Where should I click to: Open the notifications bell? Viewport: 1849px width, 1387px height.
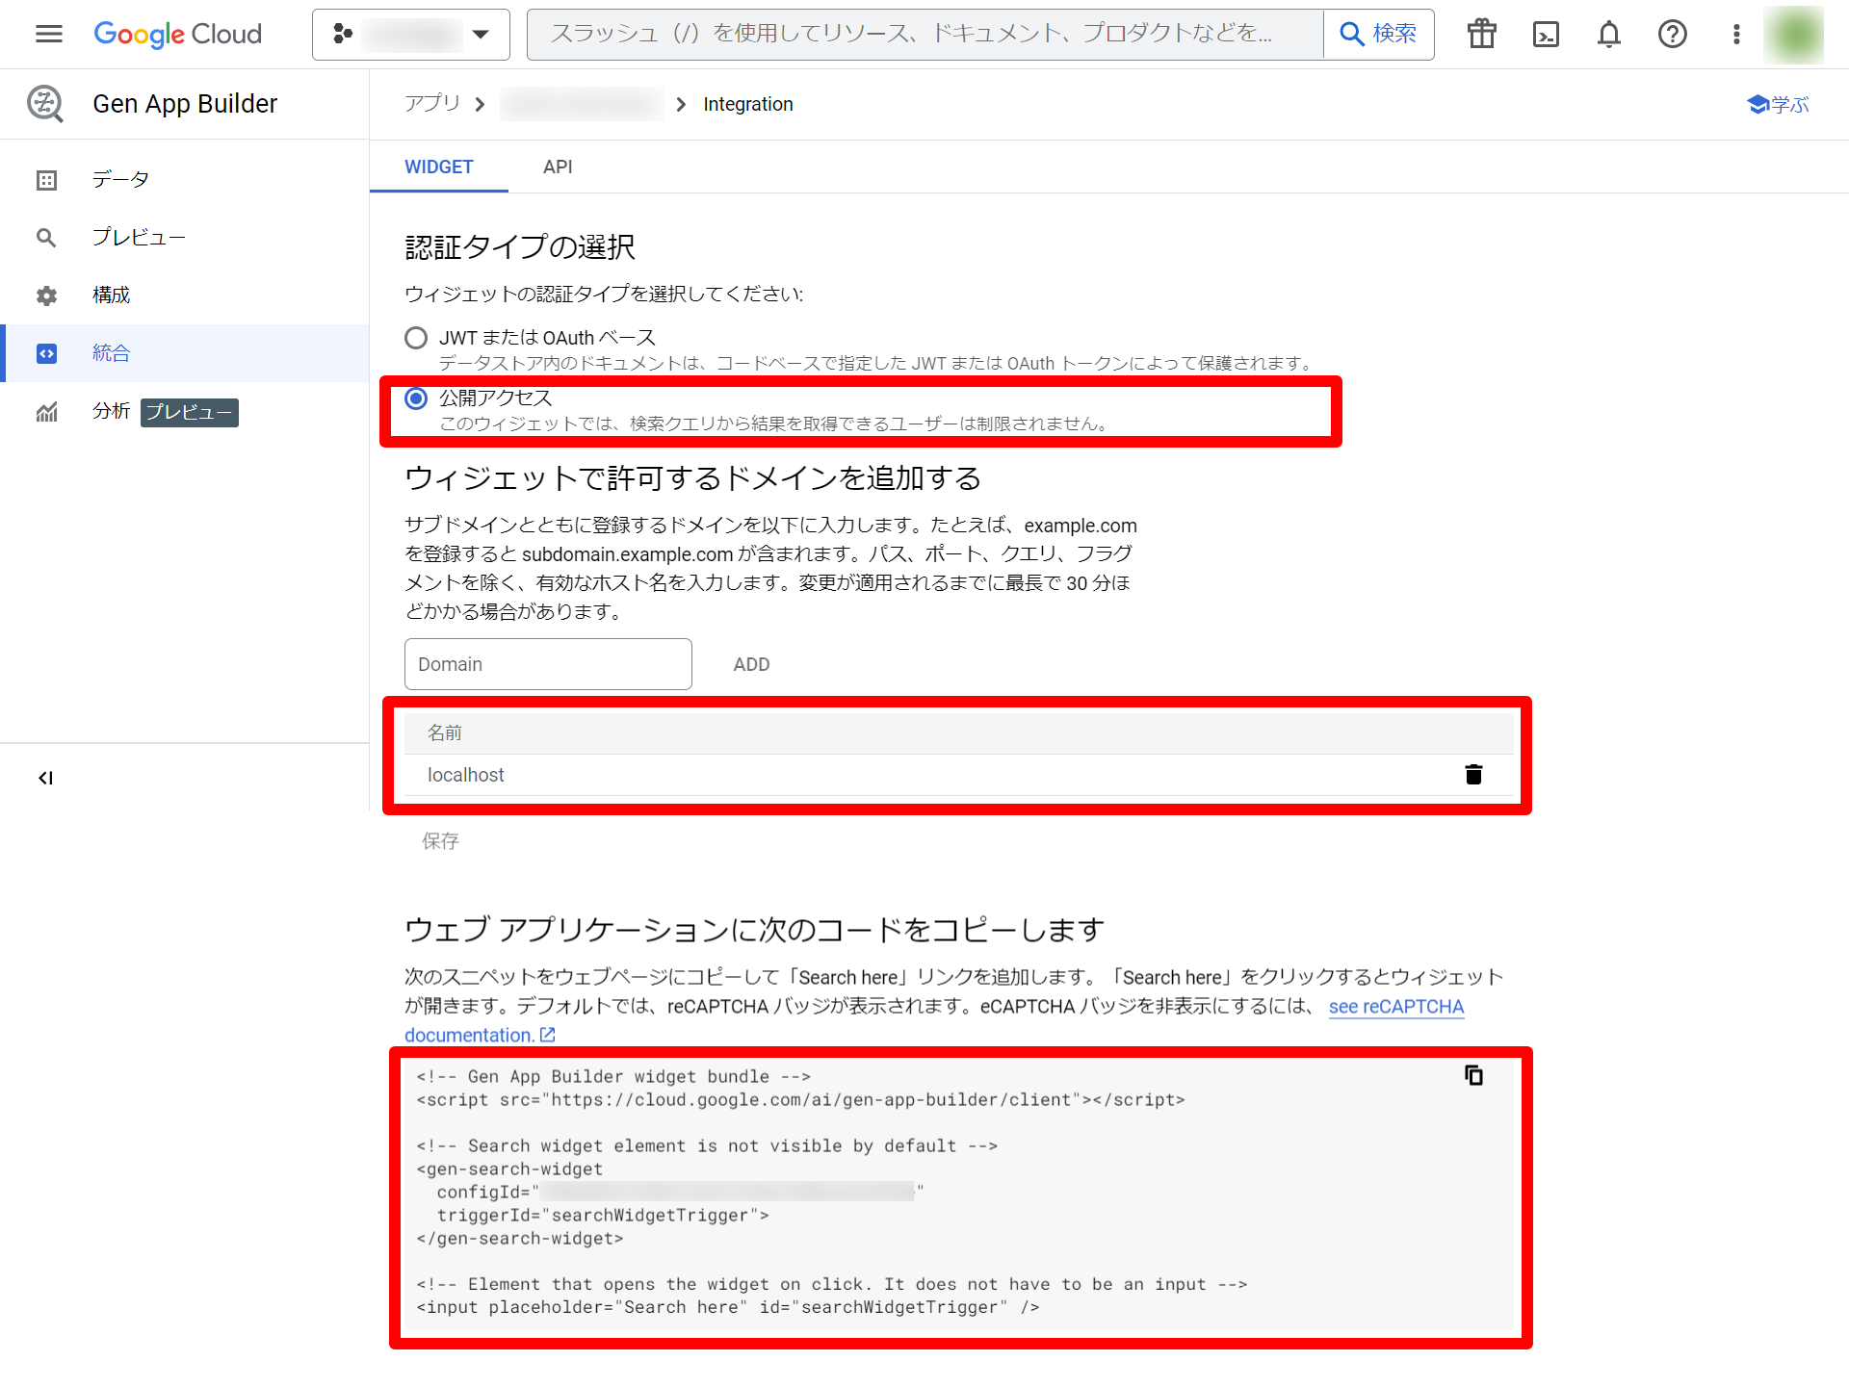tap(1608, 35)
